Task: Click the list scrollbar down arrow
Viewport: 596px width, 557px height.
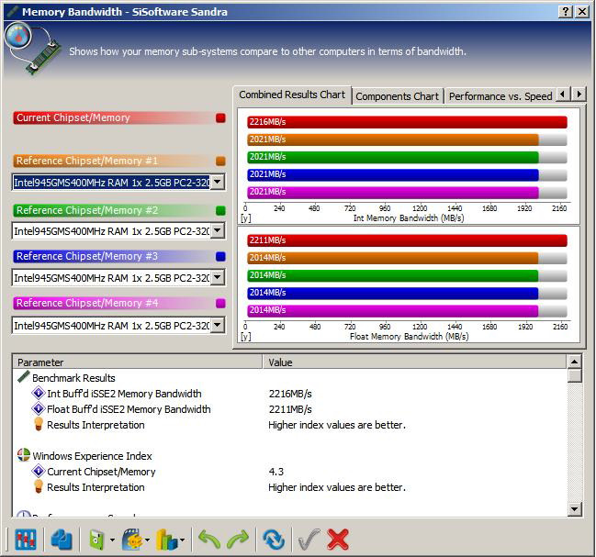Action: pyautogui.click(x=575, y=509)
